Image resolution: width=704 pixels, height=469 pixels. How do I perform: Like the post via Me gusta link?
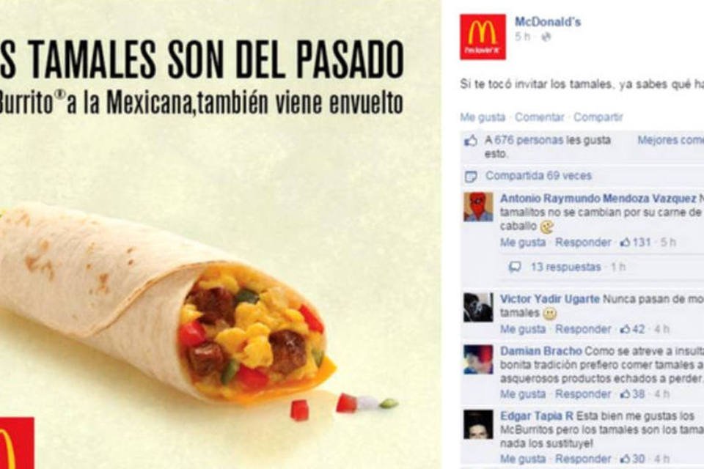(x=483, y=117)
